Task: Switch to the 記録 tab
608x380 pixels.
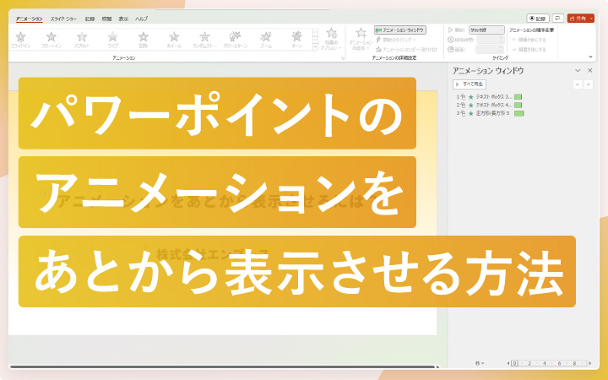Action: click(x=90, y=19)
